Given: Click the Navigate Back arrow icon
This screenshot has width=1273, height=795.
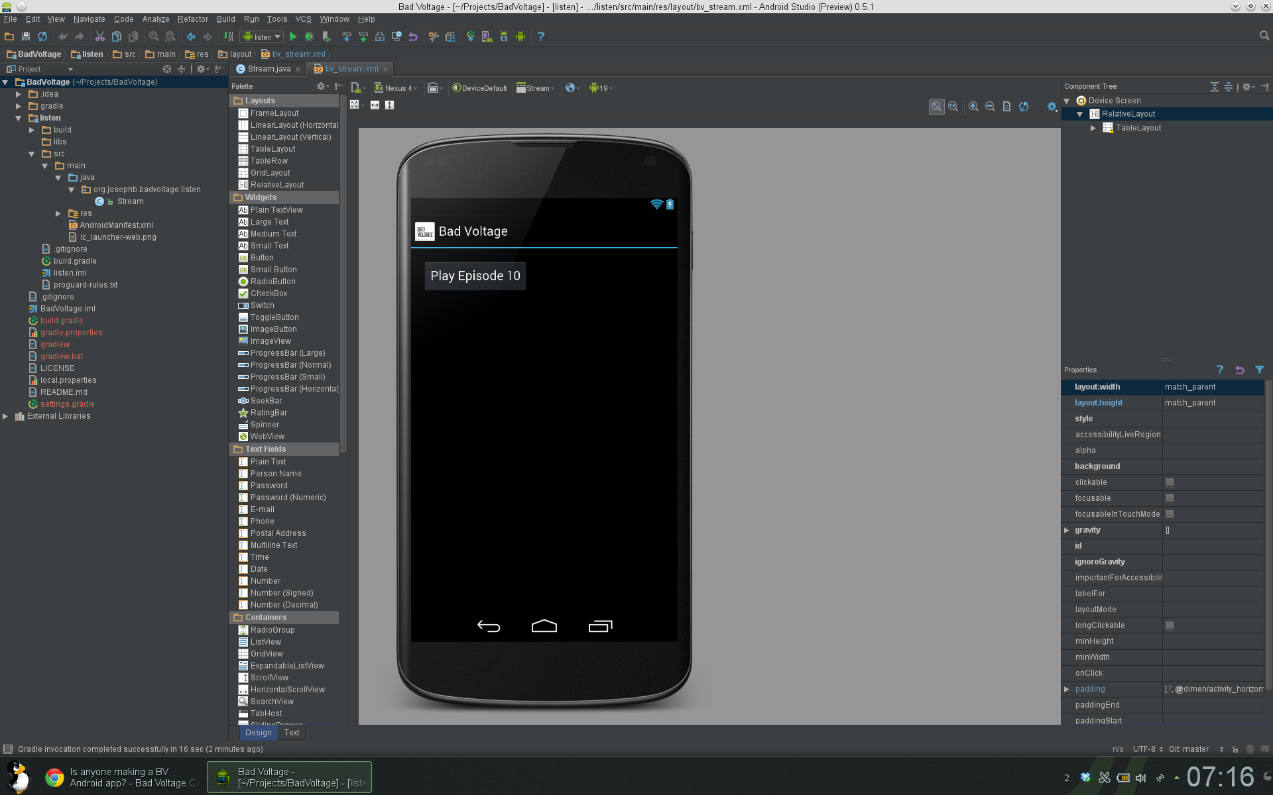Looking at the screenshot, I should (191, 36).
